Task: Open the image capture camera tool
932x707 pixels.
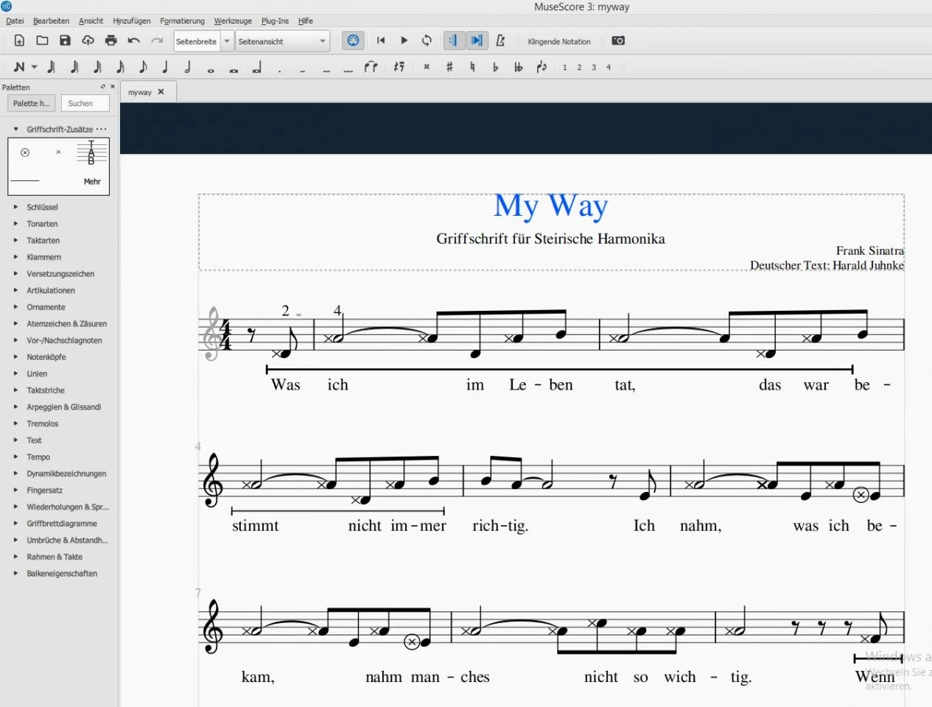Action: click(x=618, y=41)
